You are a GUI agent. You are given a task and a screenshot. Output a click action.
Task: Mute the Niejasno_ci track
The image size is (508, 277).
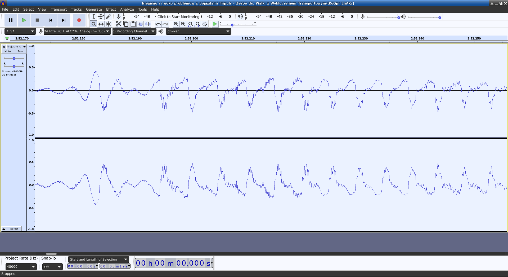(8, 51)
